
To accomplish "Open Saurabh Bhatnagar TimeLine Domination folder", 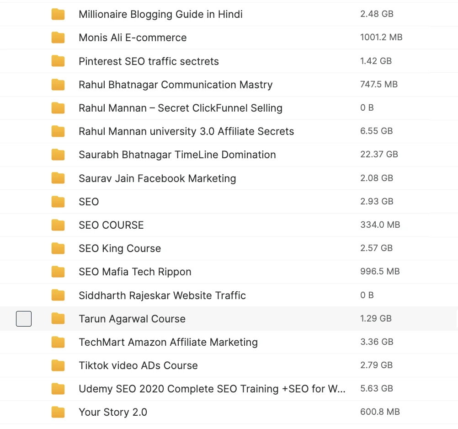I will (177, 155).
